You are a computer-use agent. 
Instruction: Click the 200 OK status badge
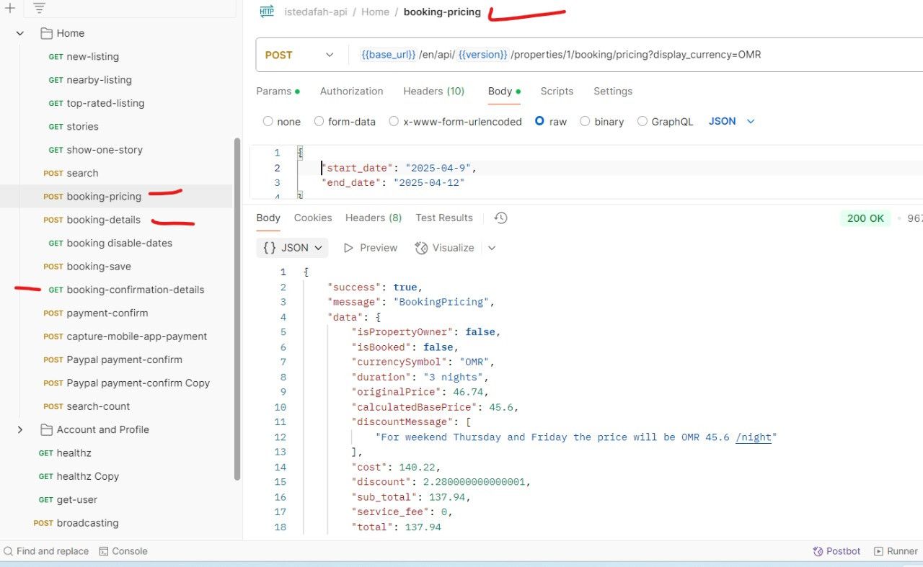coord(865,218)
